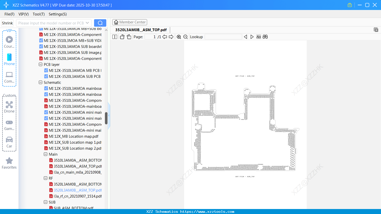This screenshot has width=381, height=214.
Task: Open l3a_cn_main_m0a_20210908 file
Action: tap(75, 172)
